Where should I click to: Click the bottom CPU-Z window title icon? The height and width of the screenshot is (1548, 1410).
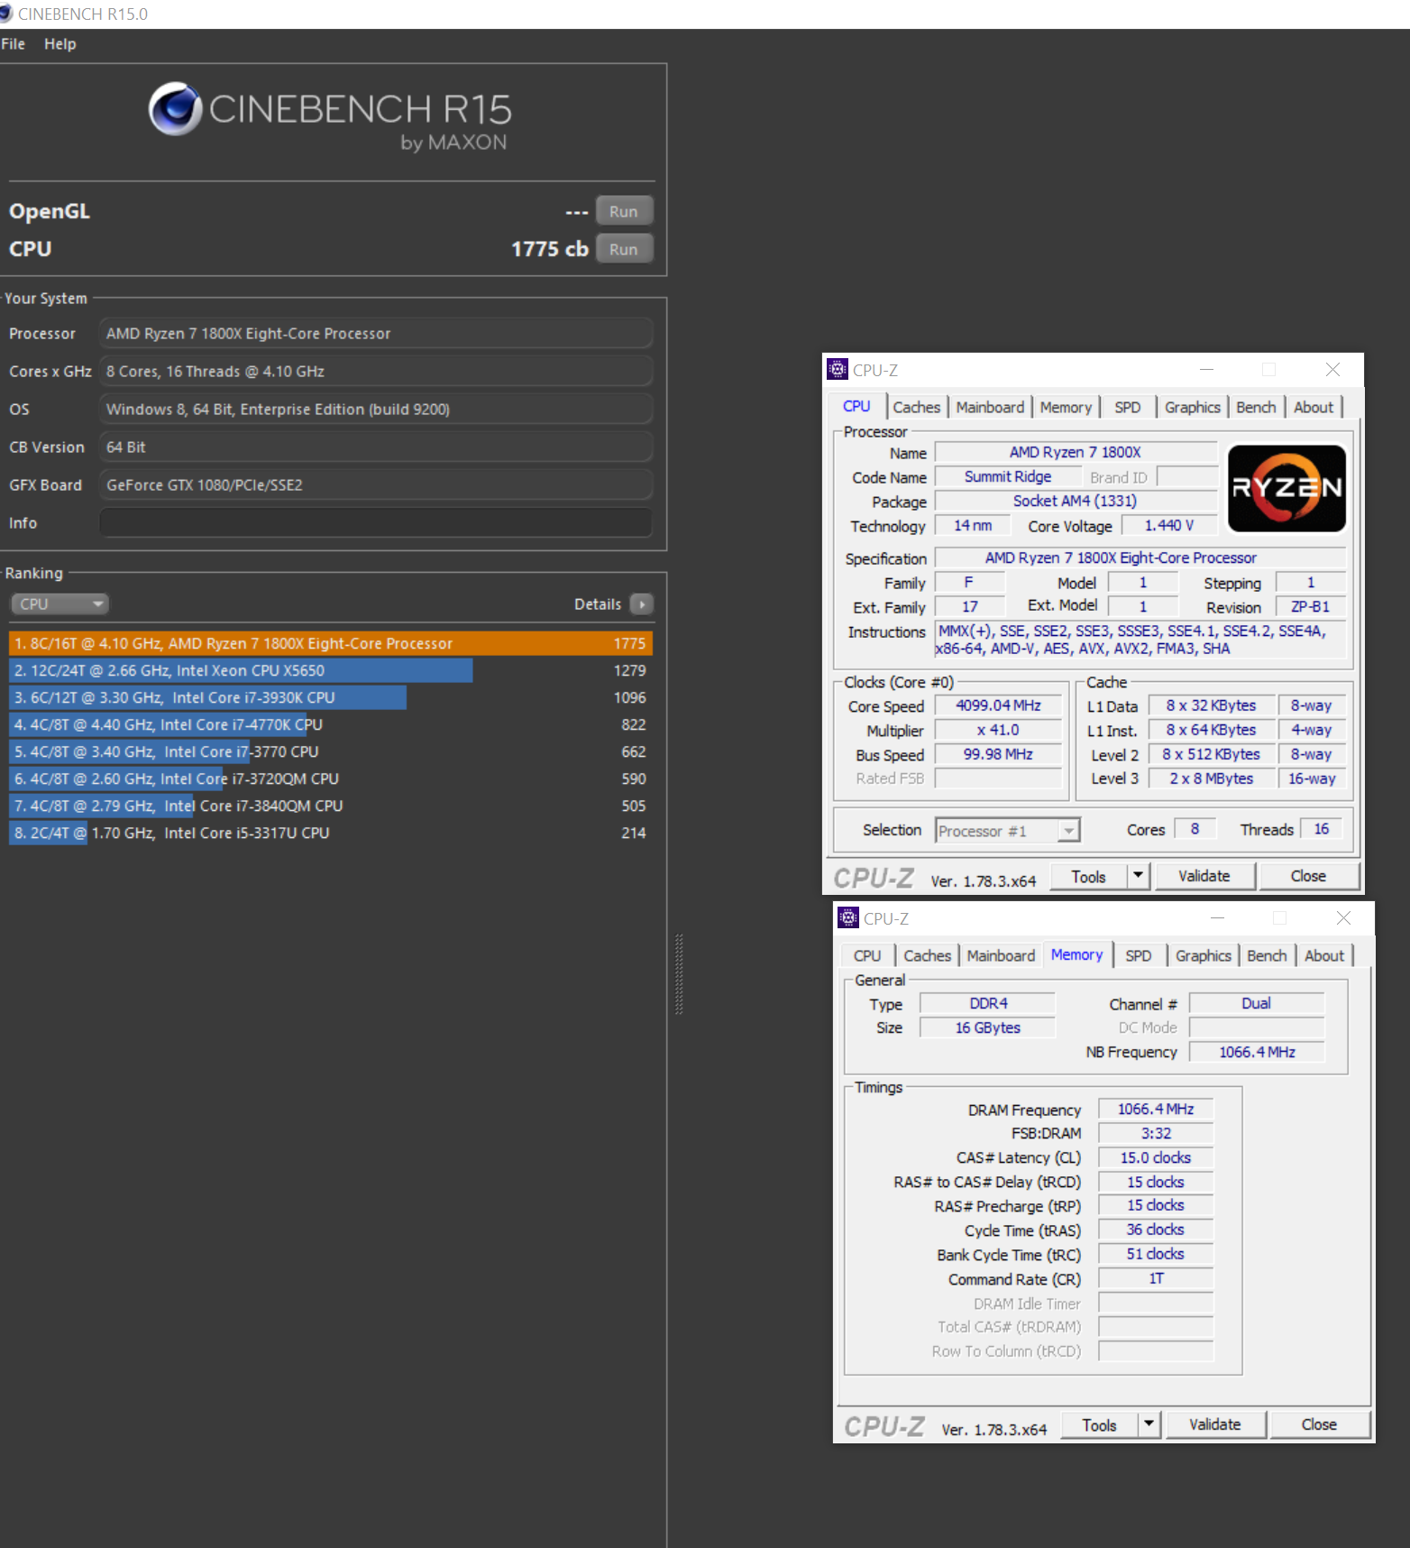[848, 917]
